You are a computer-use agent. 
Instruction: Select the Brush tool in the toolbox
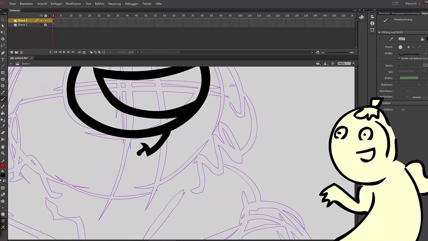(x=3, y=99)
